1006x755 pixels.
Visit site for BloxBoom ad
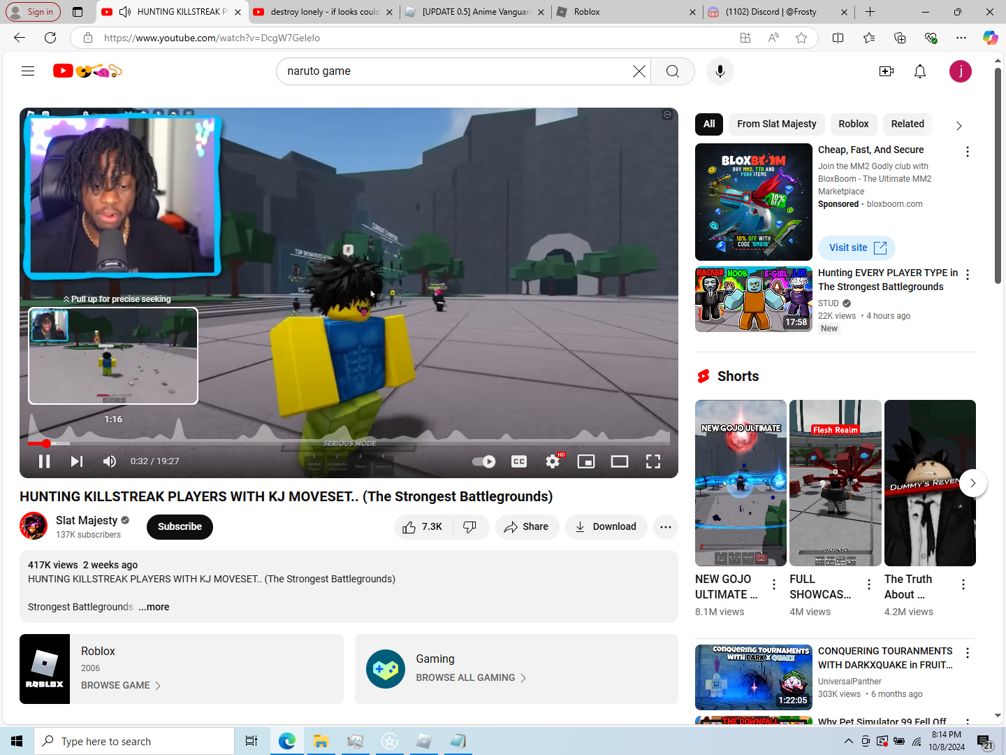(856, 247)
